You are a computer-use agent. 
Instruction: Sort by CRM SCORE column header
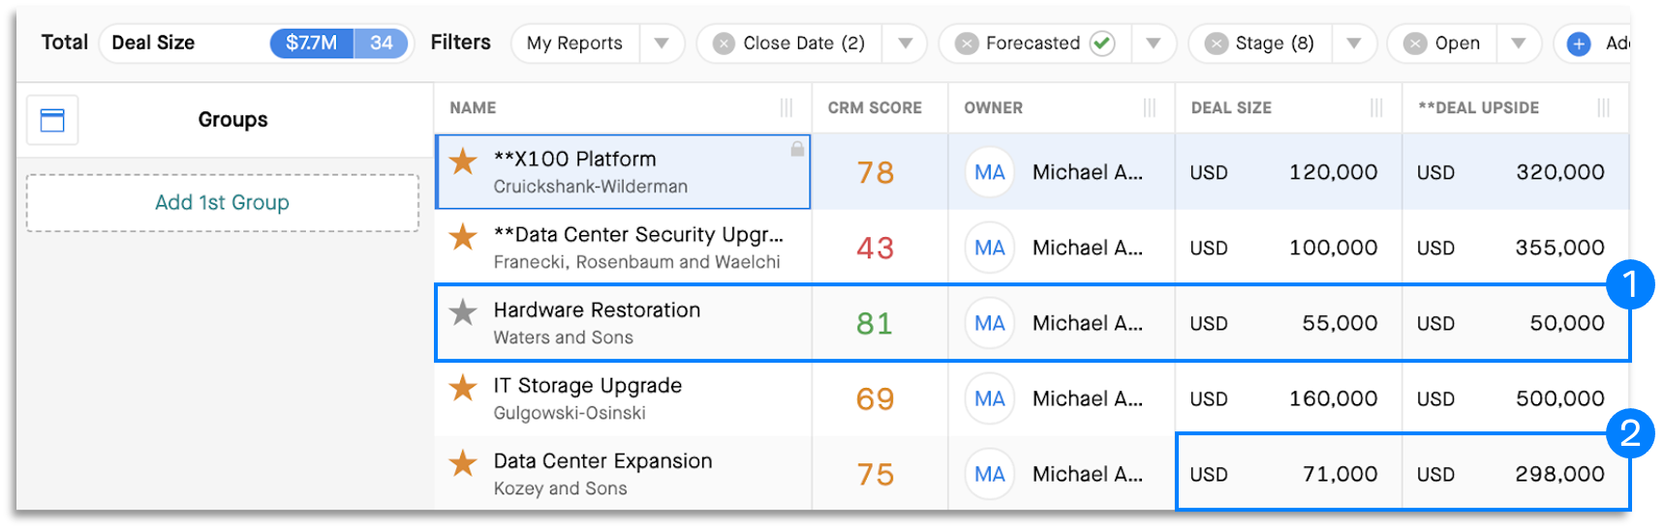coord(875,108)
